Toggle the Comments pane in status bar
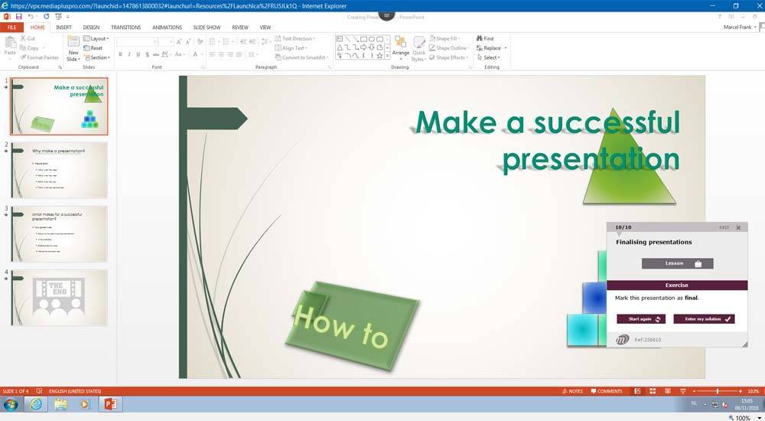Viewport: 765px width, 421px height. click(x=605, y=391)
